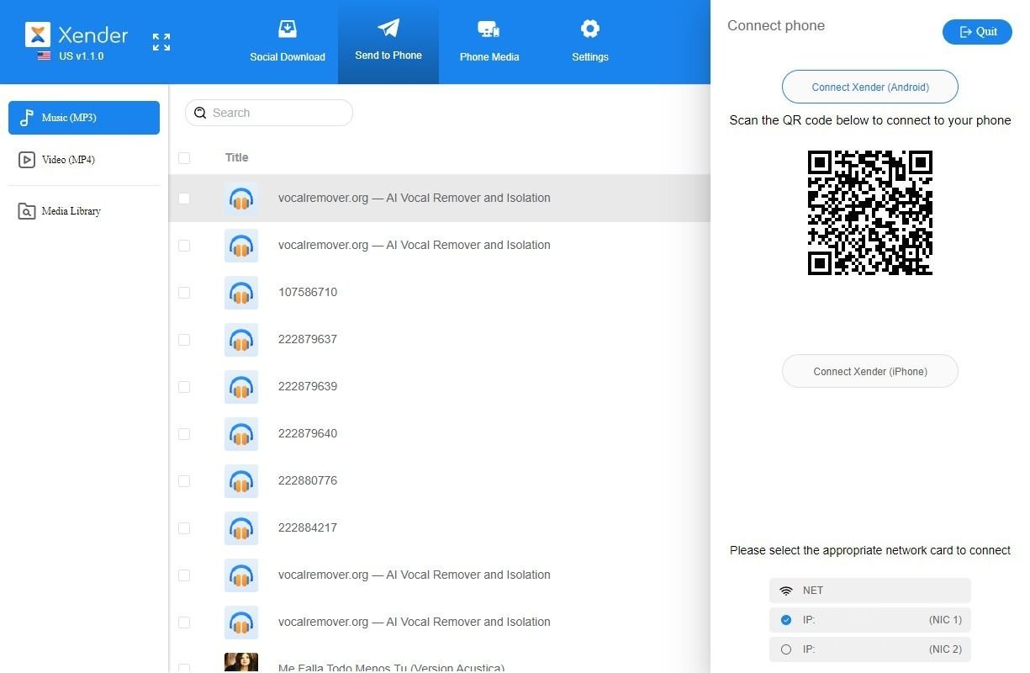
Task: Open the Settings tab
Action: 590,42
